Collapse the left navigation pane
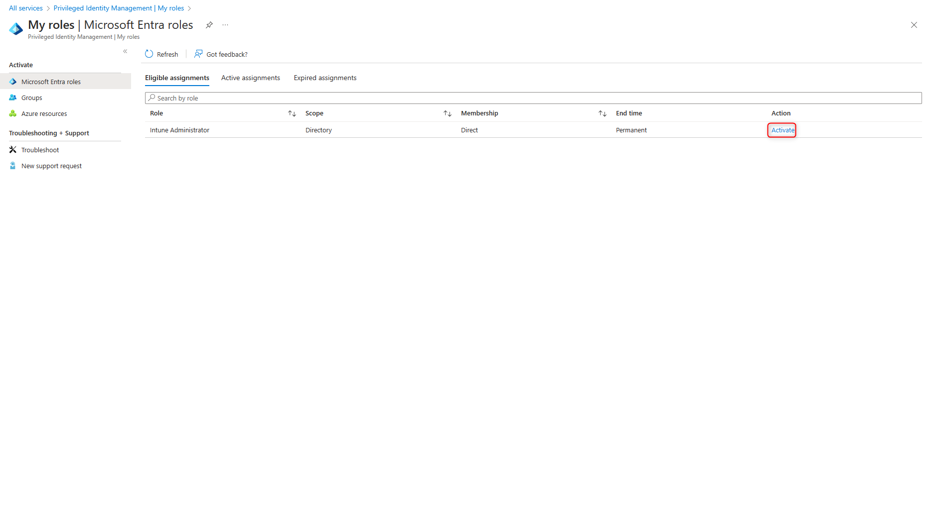Image resolution: width=931 pixels, height=511 pixels. tap(125, 51)
